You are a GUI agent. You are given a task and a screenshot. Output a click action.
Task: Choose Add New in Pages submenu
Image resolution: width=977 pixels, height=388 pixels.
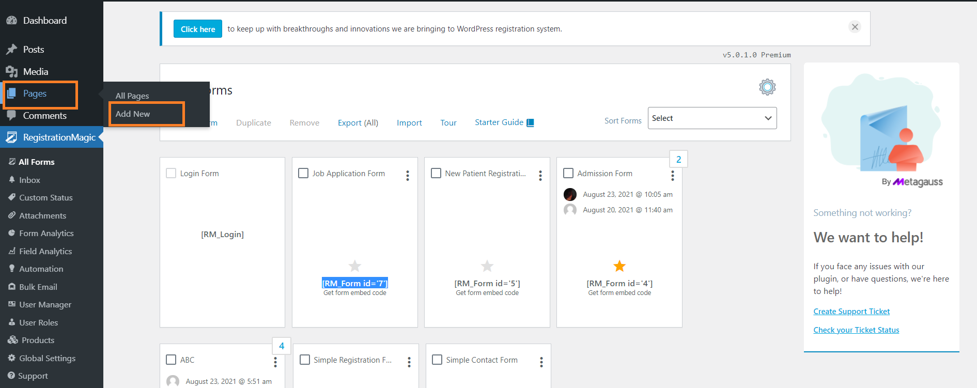(133, 114)
